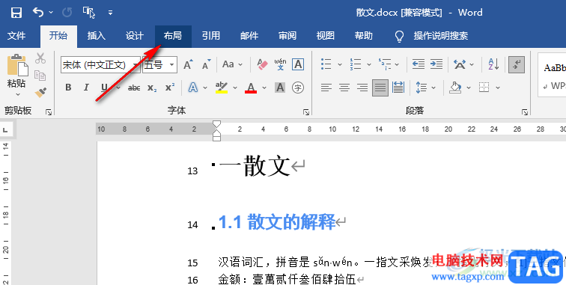Apply bullet list
The image size is (566, 285).
326,64
